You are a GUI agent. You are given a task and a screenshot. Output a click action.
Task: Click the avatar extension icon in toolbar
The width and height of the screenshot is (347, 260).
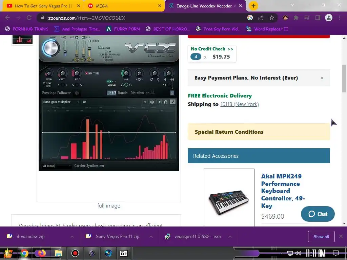(285, 18)
